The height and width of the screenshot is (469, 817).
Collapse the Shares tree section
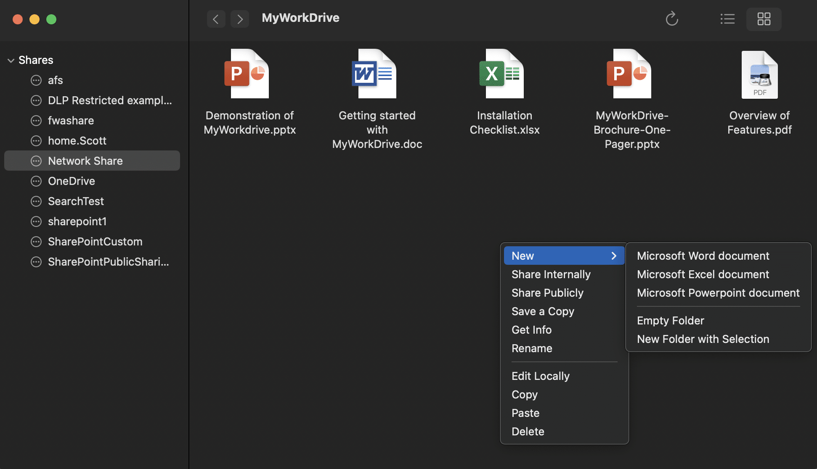pos(11,61)
